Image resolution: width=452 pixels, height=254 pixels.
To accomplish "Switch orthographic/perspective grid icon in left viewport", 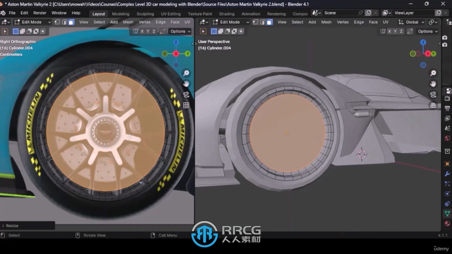I will tap(186, 105).
